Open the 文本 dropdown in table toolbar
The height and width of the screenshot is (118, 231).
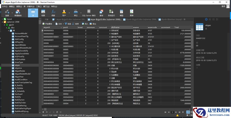[60, 24]
